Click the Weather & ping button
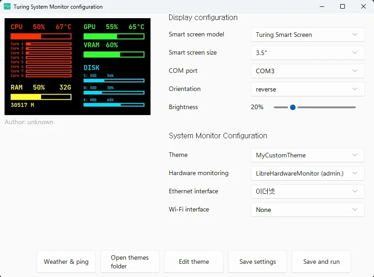Image resolution: width=374 pixels, height=277 pixels. [x=66, y=262]
